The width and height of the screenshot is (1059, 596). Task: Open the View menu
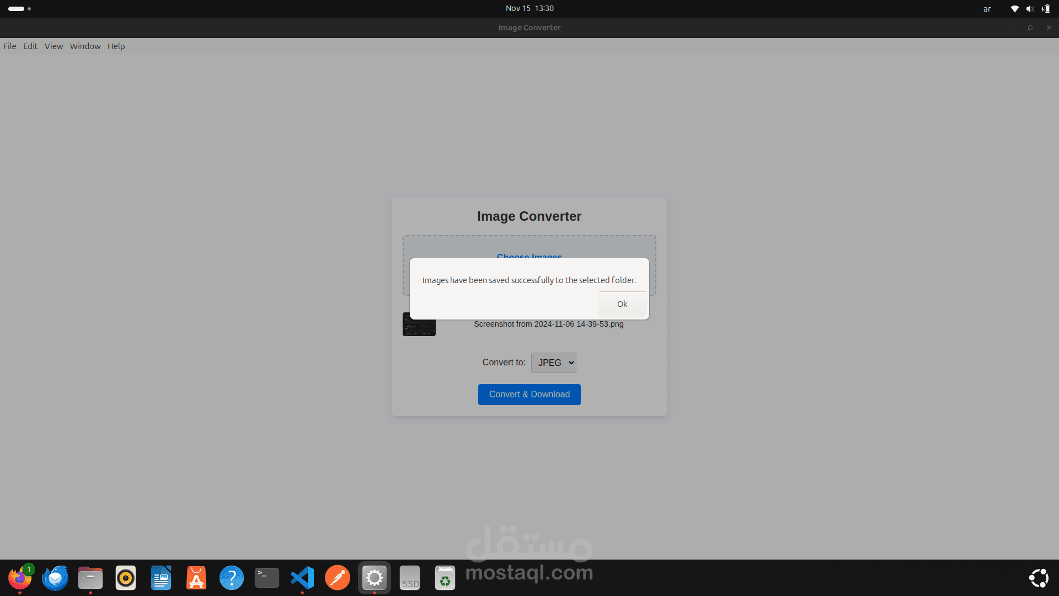point(54,46)
